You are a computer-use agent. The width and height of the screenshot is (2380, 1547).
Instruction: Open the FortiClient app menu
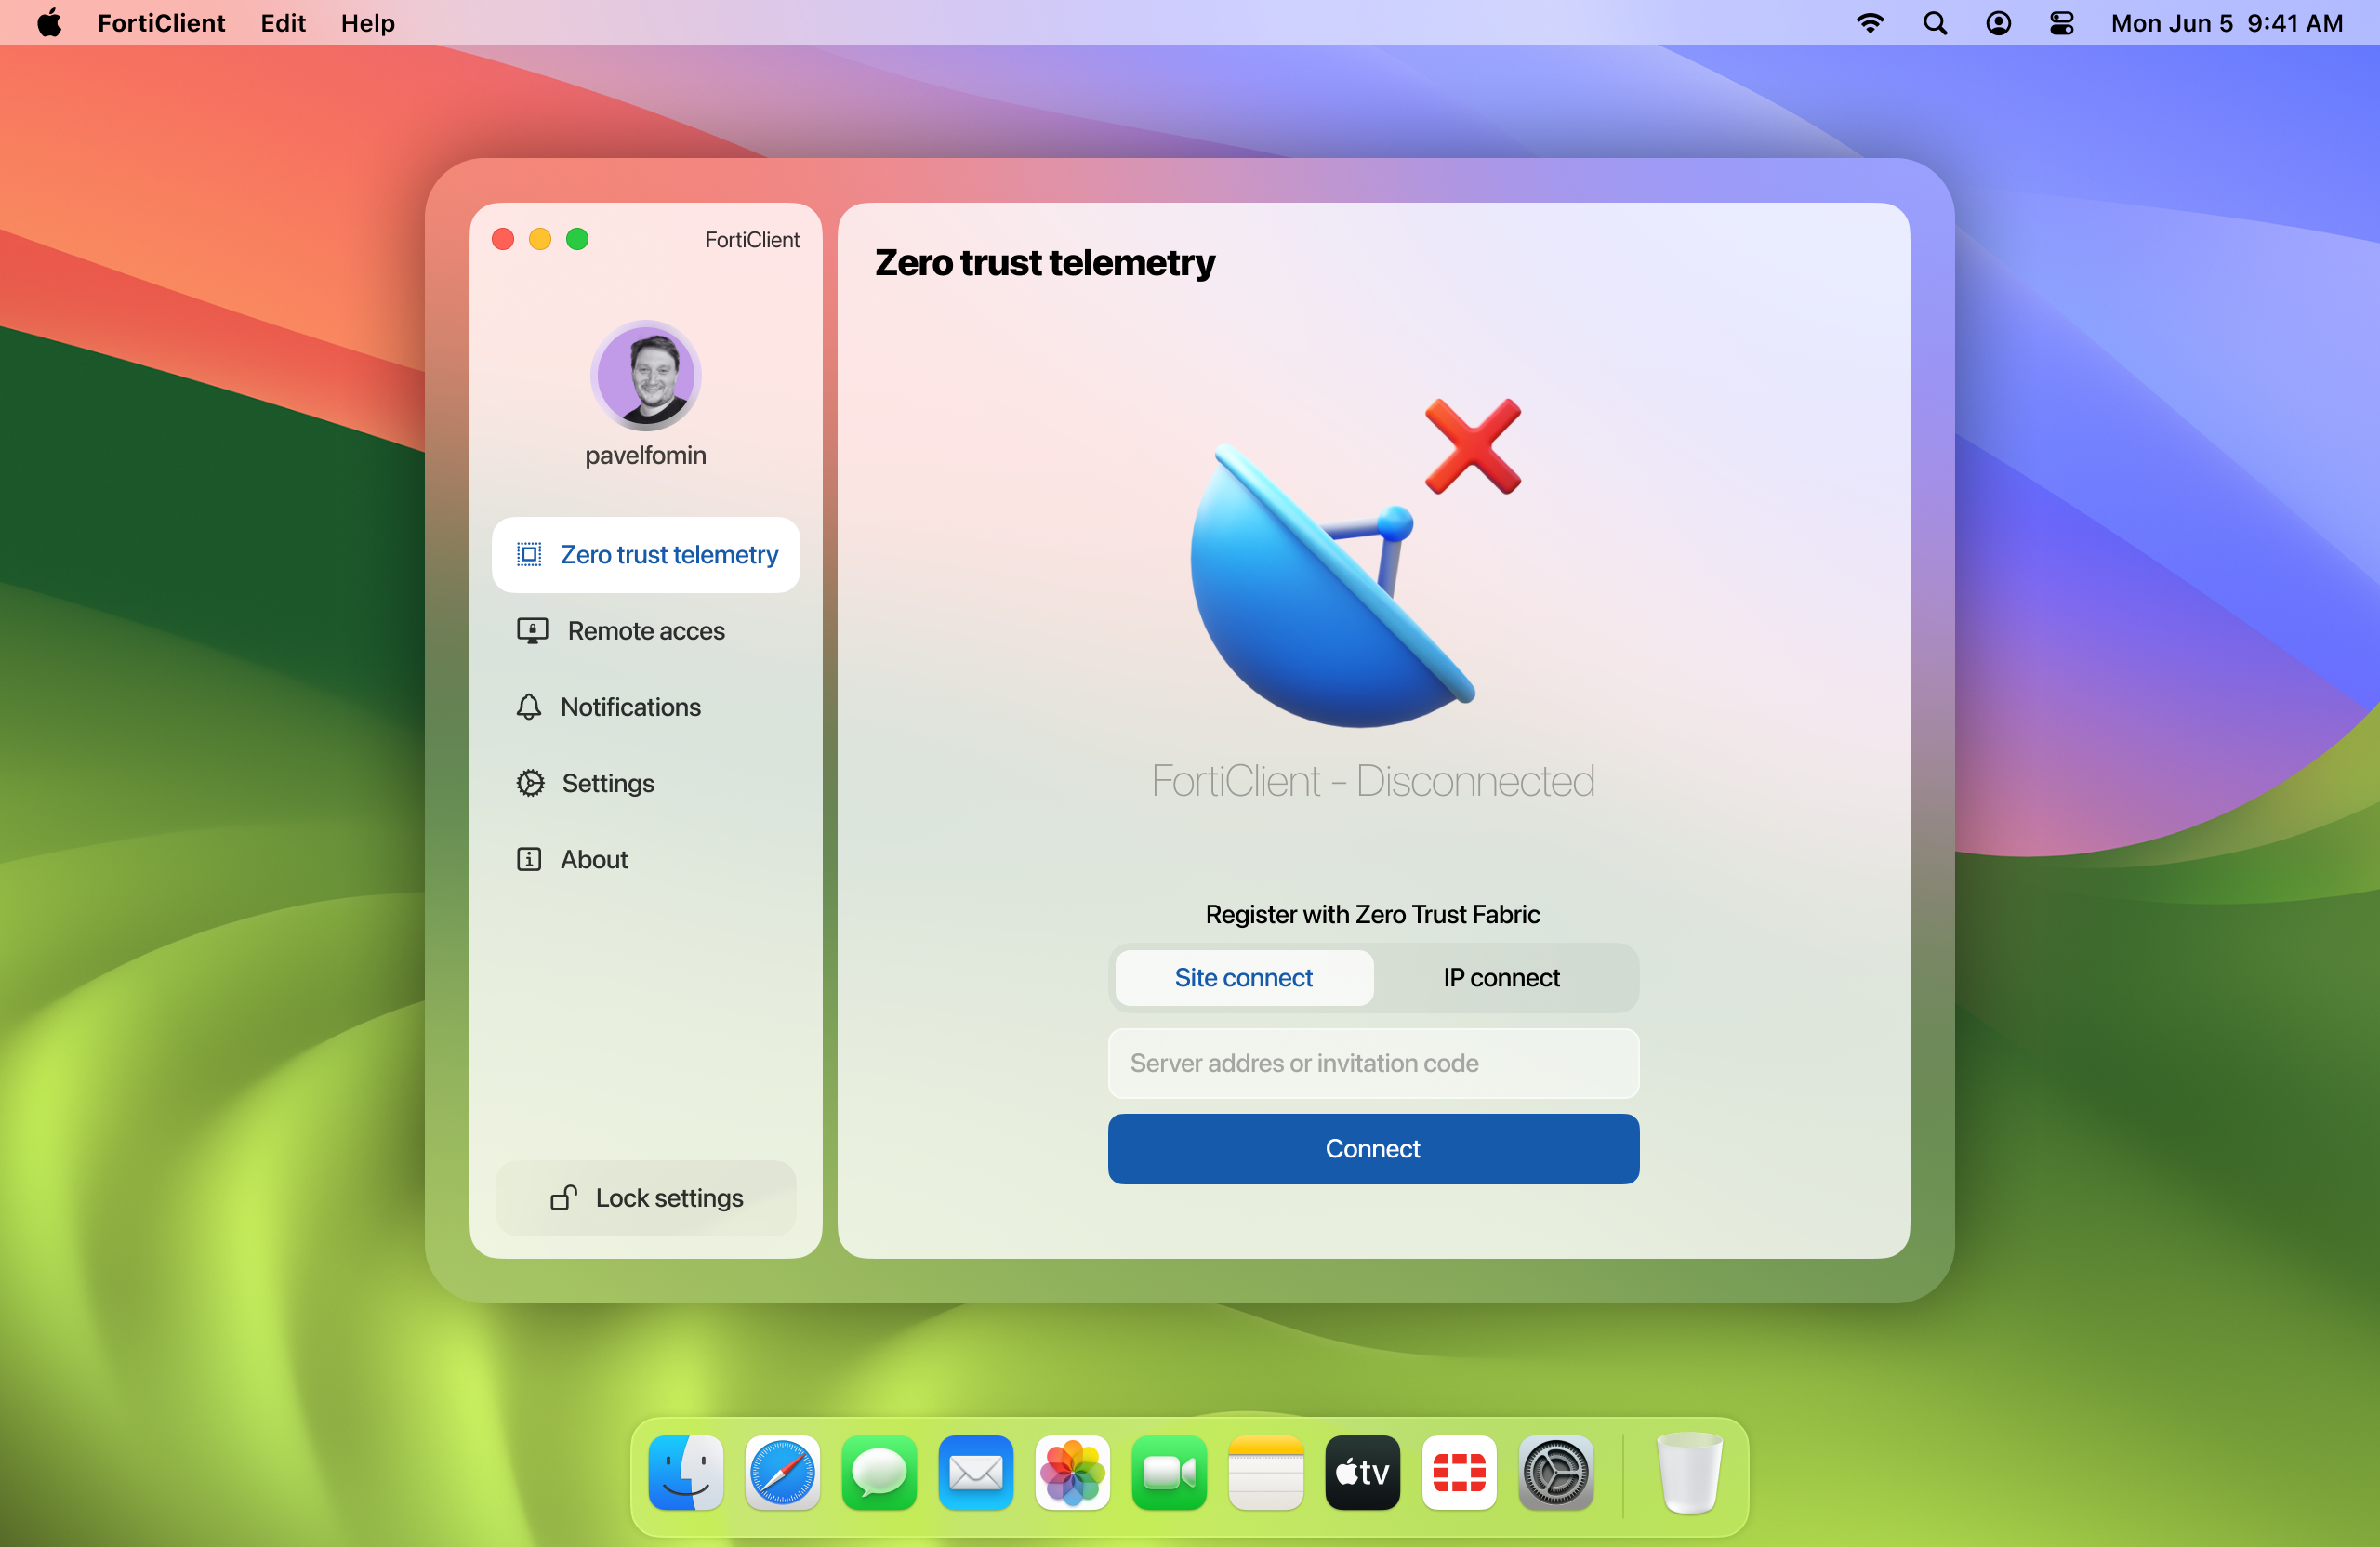[161, 22]
